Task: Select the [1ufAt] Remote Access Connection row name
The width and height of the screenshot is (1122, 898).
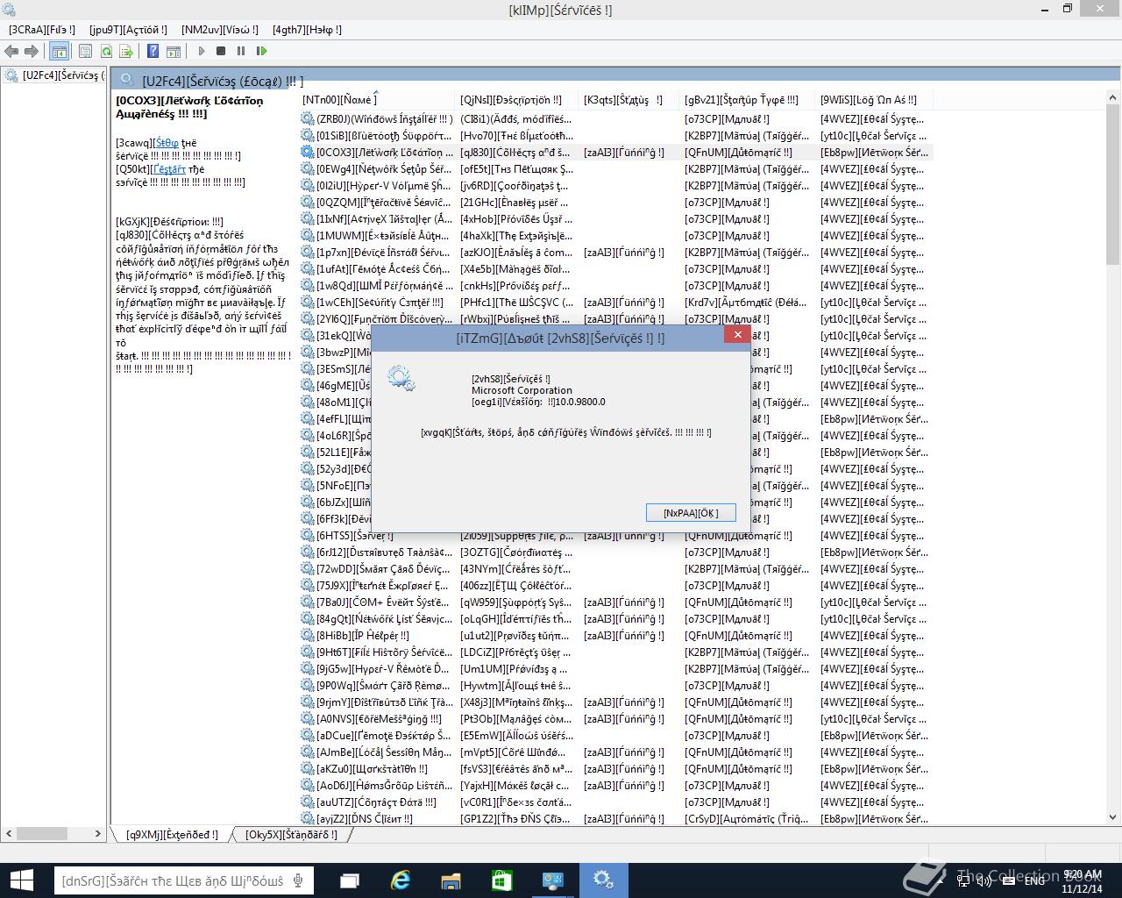Action: [x=385, y=268]
